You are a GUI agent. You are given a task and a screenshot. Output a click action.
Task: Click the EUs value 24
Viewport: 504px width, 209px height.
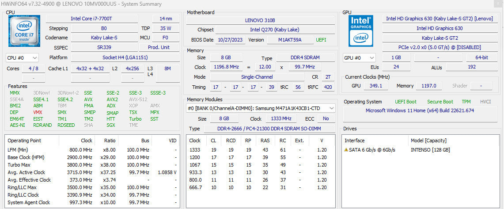click(x=396, y=67)
